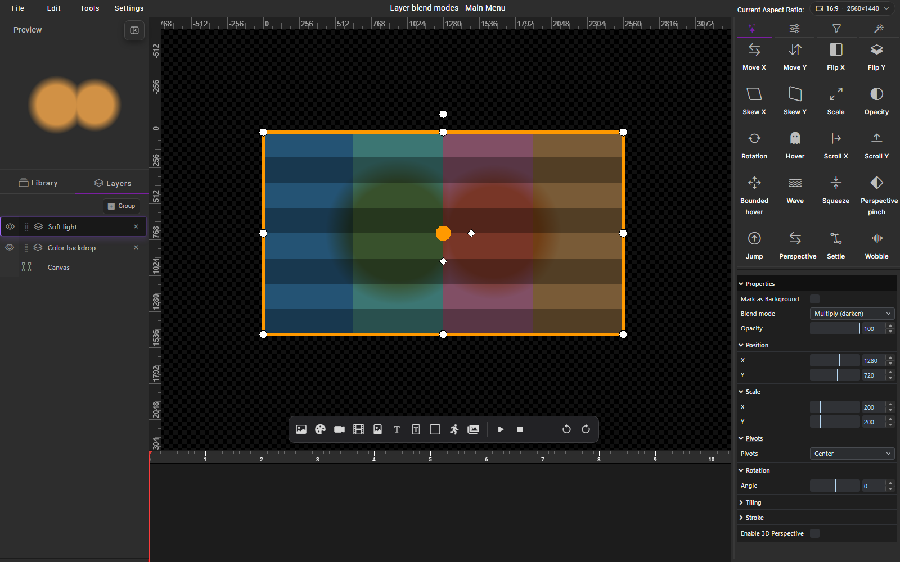Hide the Color backdrop layer
The width and height of the screenshot is (900, 562).
tap(10, 247)
